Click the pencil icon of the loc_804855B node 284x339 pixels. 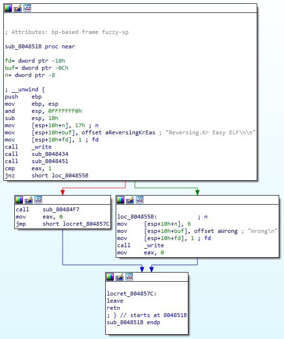click(x=130, y=200)
